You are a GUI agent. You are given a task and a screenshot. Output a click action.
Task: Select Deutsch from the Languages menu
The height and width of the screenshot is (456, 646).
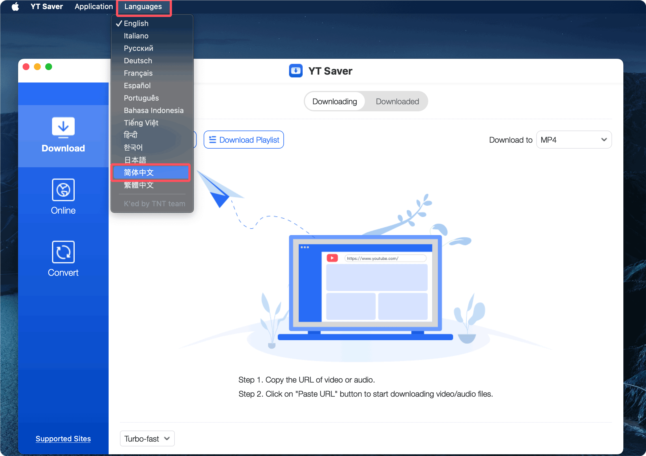138,61
